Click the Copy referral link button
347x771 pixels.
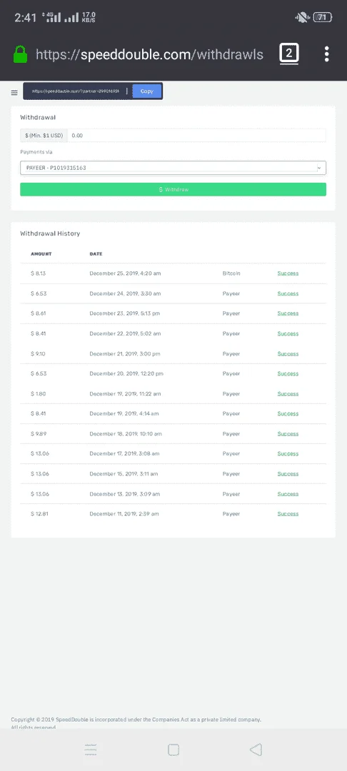click(x=147, y=91)
